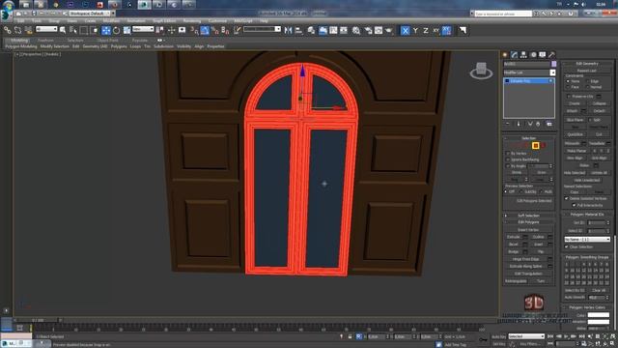Click the Hide Unselected button
Screen dimensions: 618x348
pyautogui.click(x=587, y=181)
